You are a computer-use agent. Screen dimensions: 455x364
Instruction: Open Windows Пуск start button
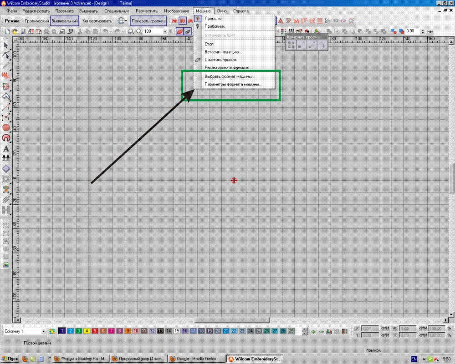[x=10, y=359]
